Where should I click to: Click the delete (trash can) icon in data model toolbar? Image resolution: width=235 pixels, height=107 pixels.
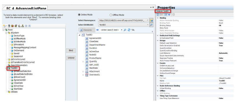tap(9, 26)
